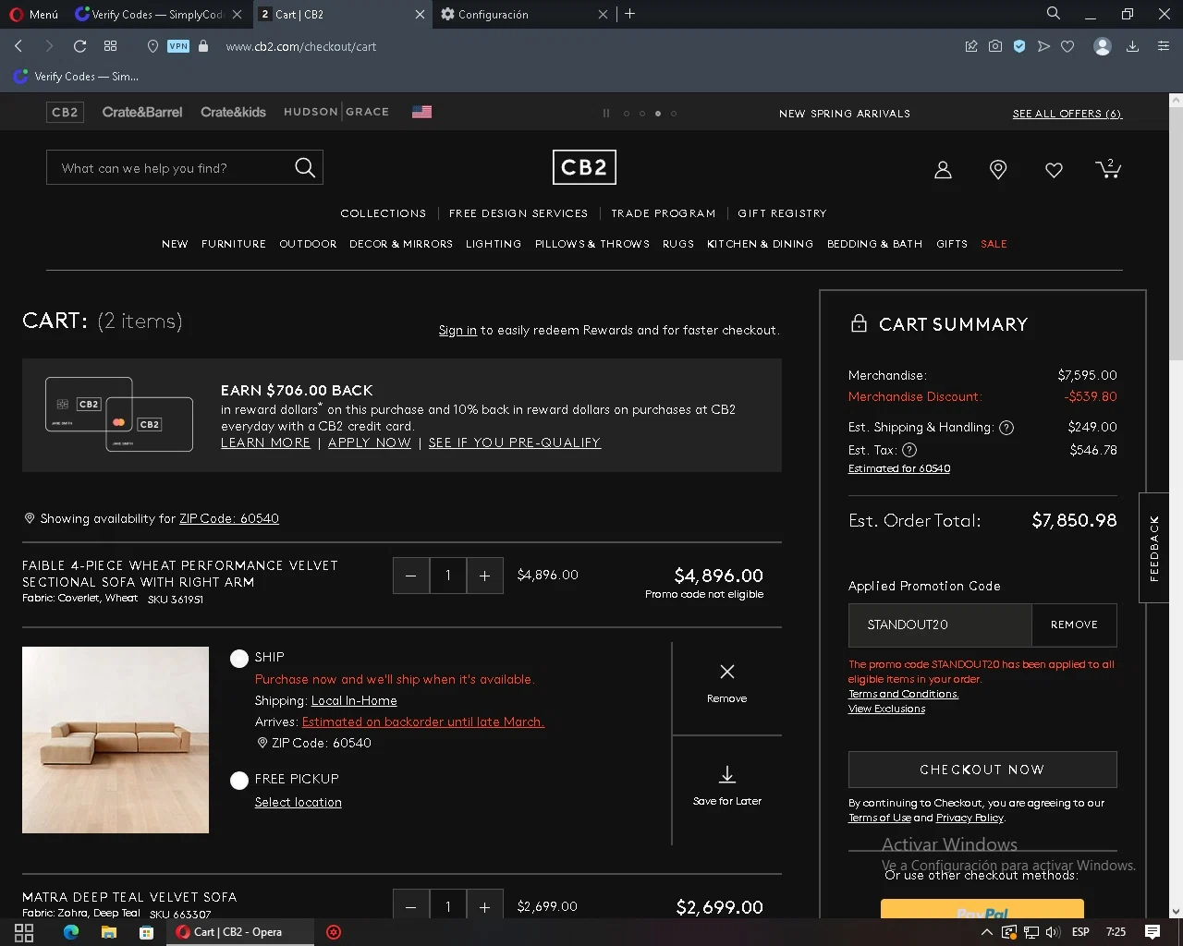Reload the current page

(x=79, y=46)
